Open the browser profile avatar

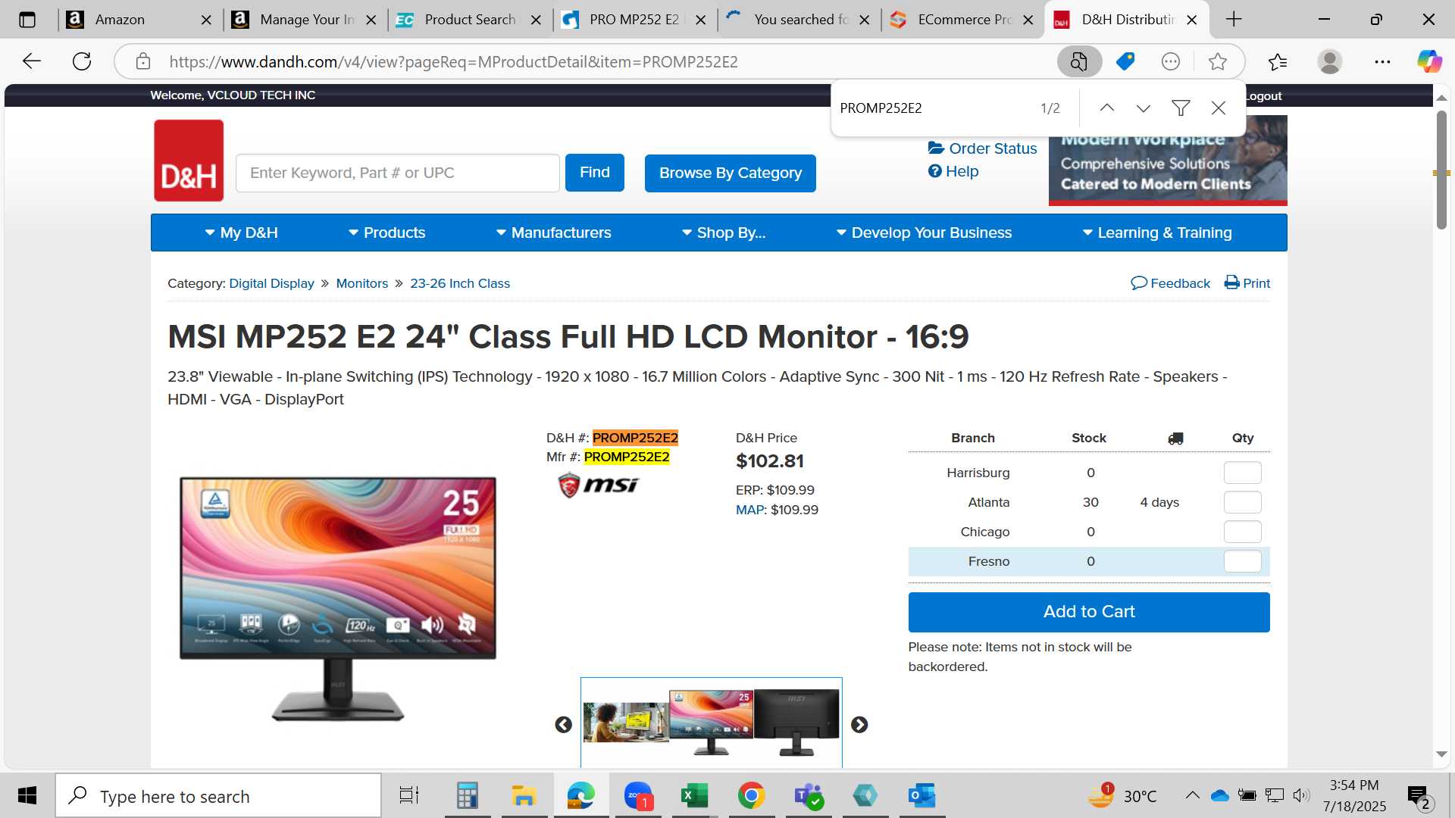(1329, 61)
